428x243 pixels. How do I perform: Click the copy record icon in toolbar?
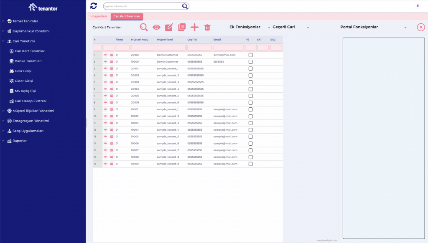pyautogui.click(x=182, y=27)
